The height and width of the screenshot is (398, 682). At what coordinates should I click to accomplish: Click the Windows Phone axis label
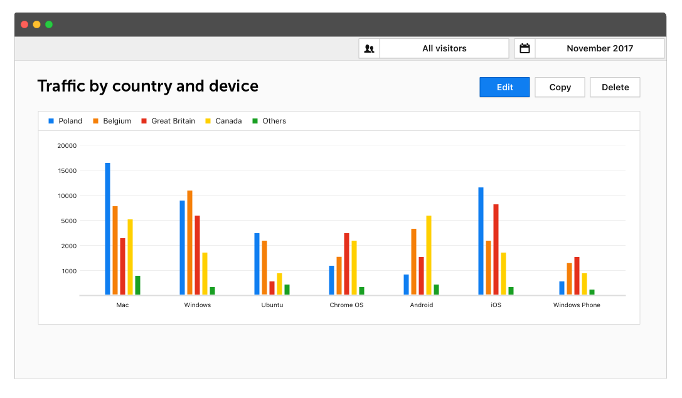point(577,305)
